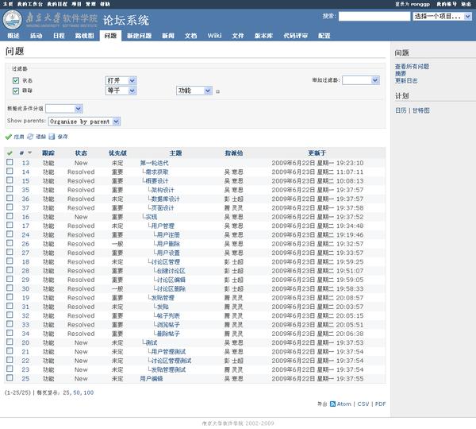Open the 功能 tracker value dropdown
The height and width of the screenshot is (429, 476).
[194, 91]
